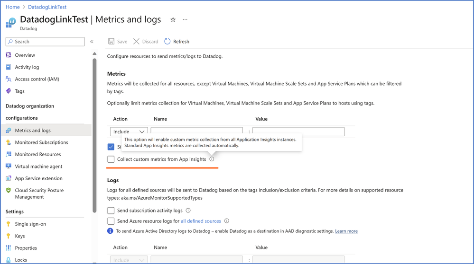Click info icon beside all defined sources

(227, 221)
